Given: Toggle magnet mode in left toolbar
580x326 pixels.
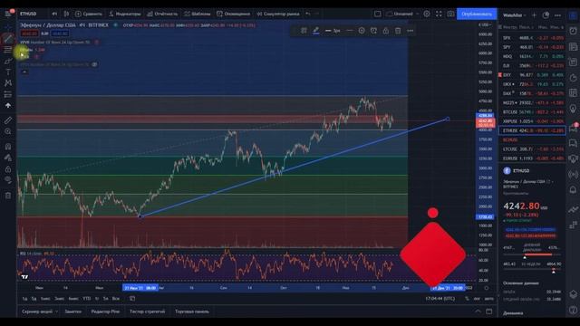Looking at the screenshot, I should (8, 147).
